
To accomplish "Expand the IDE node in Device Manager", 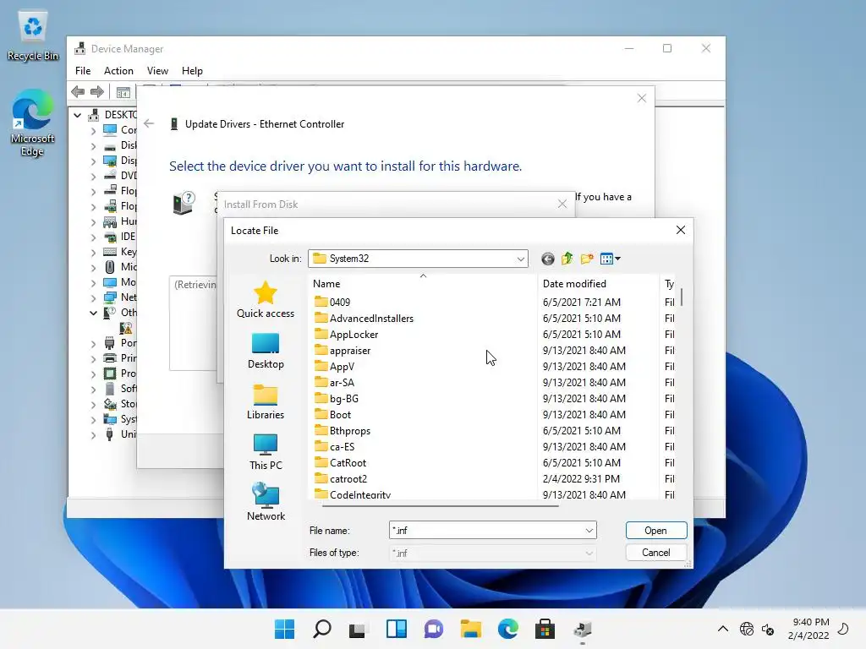I will 93,237.
